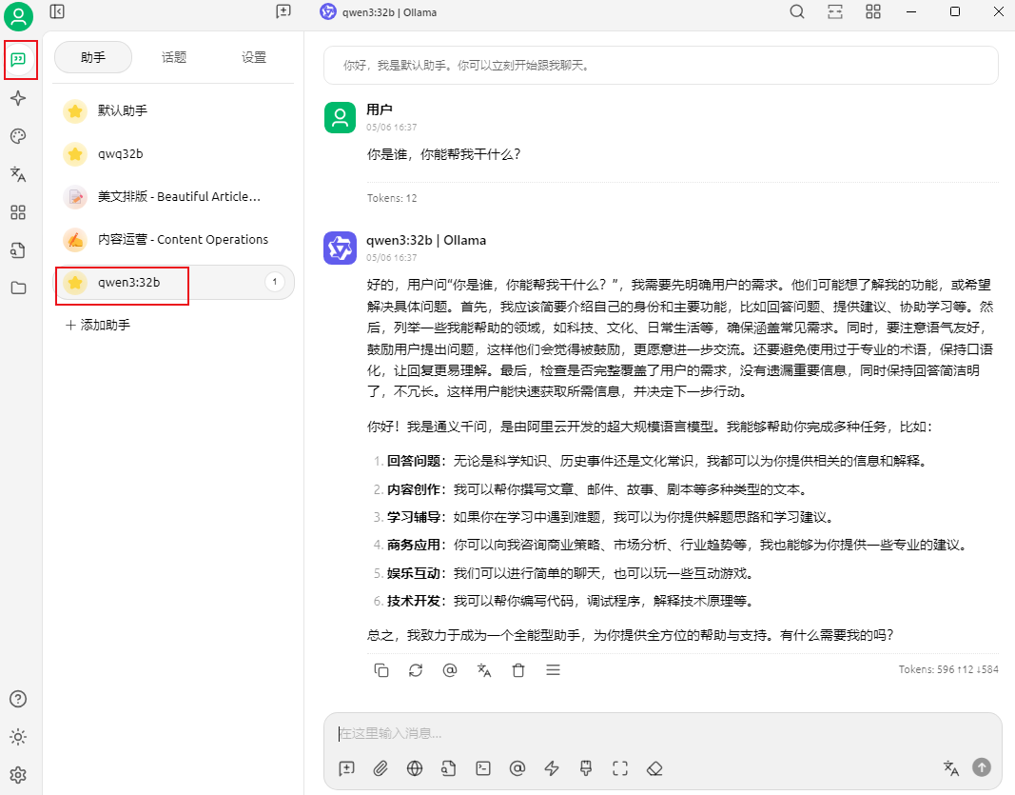The image size is (1015, 795).
Task: Click 添加助手 to add an assistant
Action: pyautogui.click(x=98, y=326)
